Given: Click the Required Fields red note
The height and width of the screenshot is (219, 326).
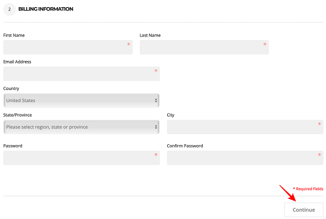Looking at the screenshot, I should click(308, 189).
